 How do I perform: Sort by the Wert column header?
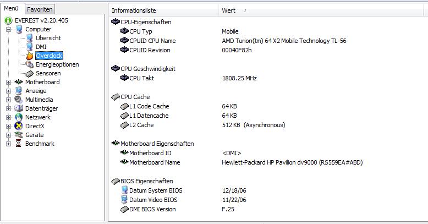tap(321, 10)
